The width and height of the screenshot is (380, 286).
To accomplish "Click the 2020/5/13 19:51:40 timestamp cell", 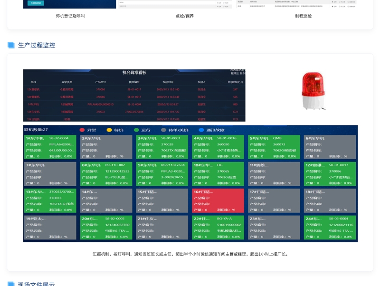I will 168,89.
